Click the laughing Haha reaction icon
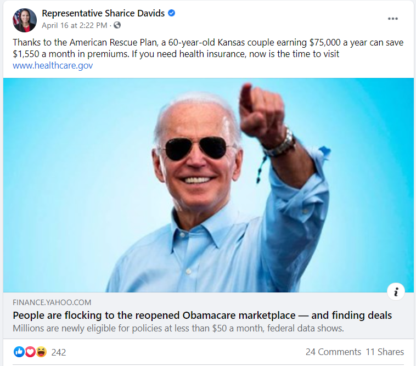Screen dimensions: 416x366 point(41,352)
